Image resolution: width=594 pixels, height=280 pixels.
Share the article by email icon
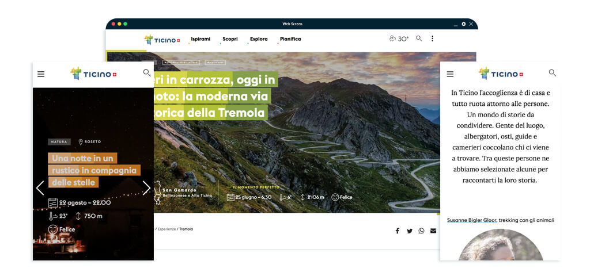pyautogui.click(x=433, y=231)
